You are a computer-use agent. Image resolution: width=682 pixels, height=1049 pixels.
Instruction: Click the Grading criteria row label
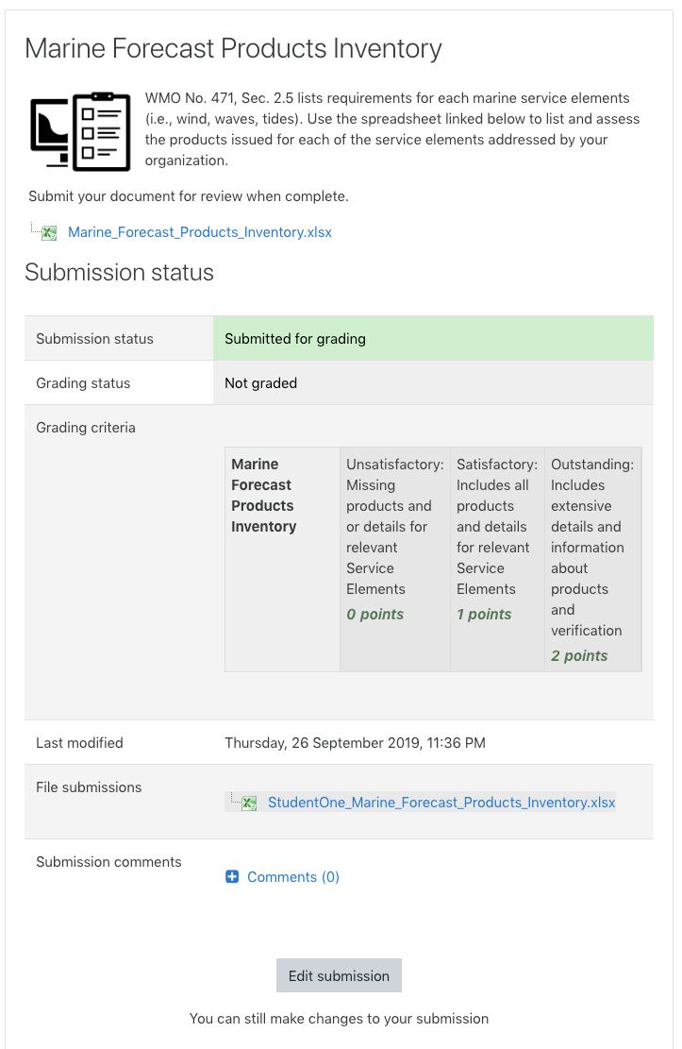click(86, 428)
